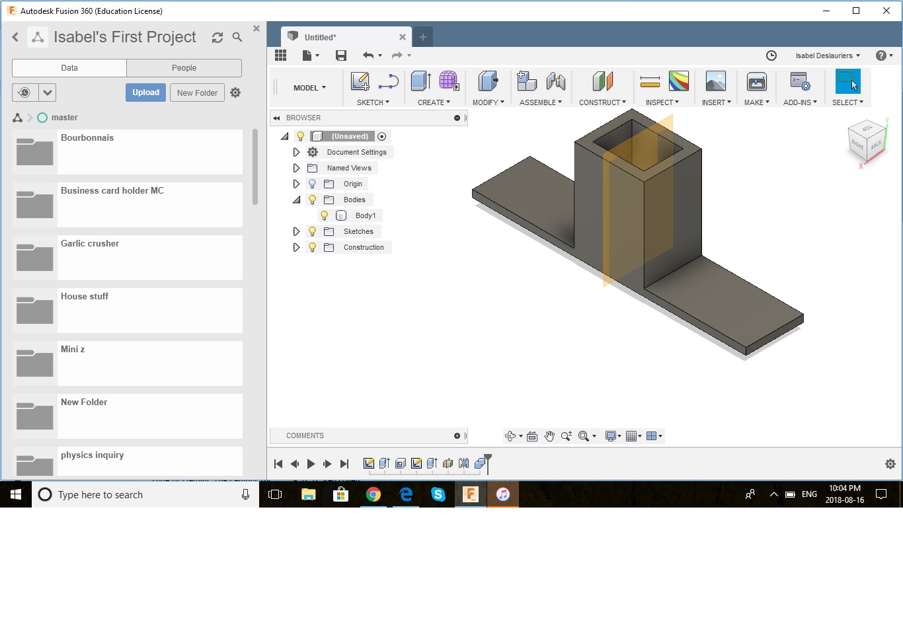Switch to the People tab
Screen dimensions: 903x643
184,68
